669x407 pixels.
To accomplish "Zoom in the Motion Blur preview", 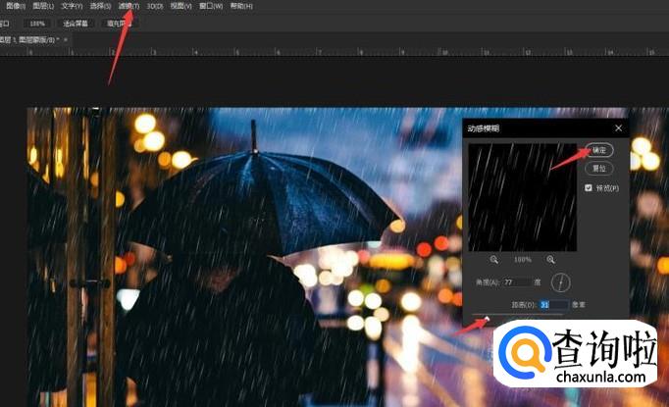I will 550,259.
